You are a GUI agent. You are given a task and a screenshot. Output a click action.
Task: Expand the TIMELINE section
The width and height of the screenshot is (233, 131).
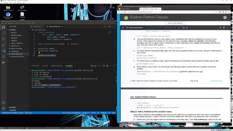[x=13, y=110]
